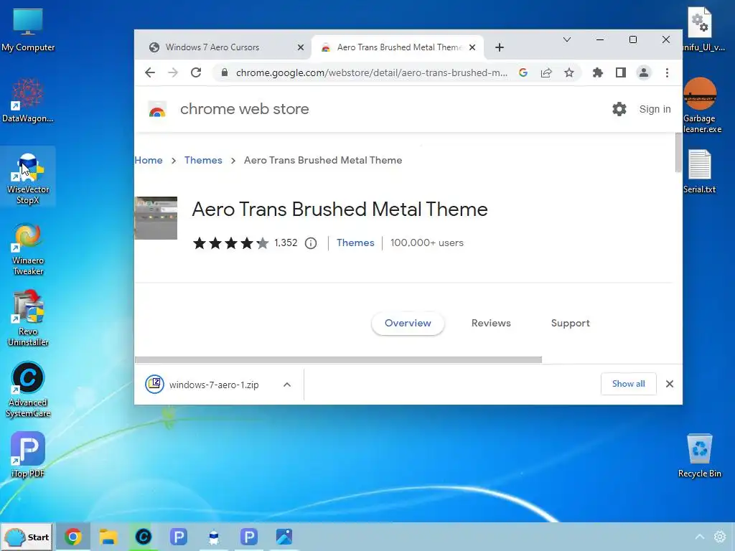The image size is (735, 551).
Task: Select Serial.txt desktop file
Action: tap(699, 171)
